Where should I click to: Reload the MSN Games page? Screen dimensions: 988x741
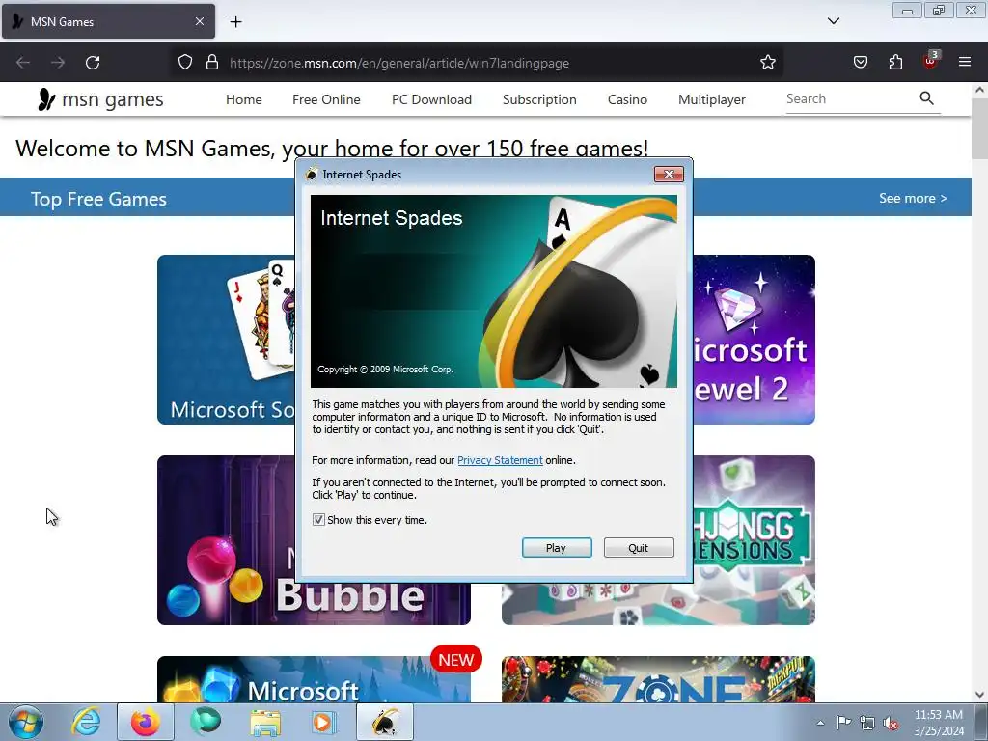tap(93, 63)
